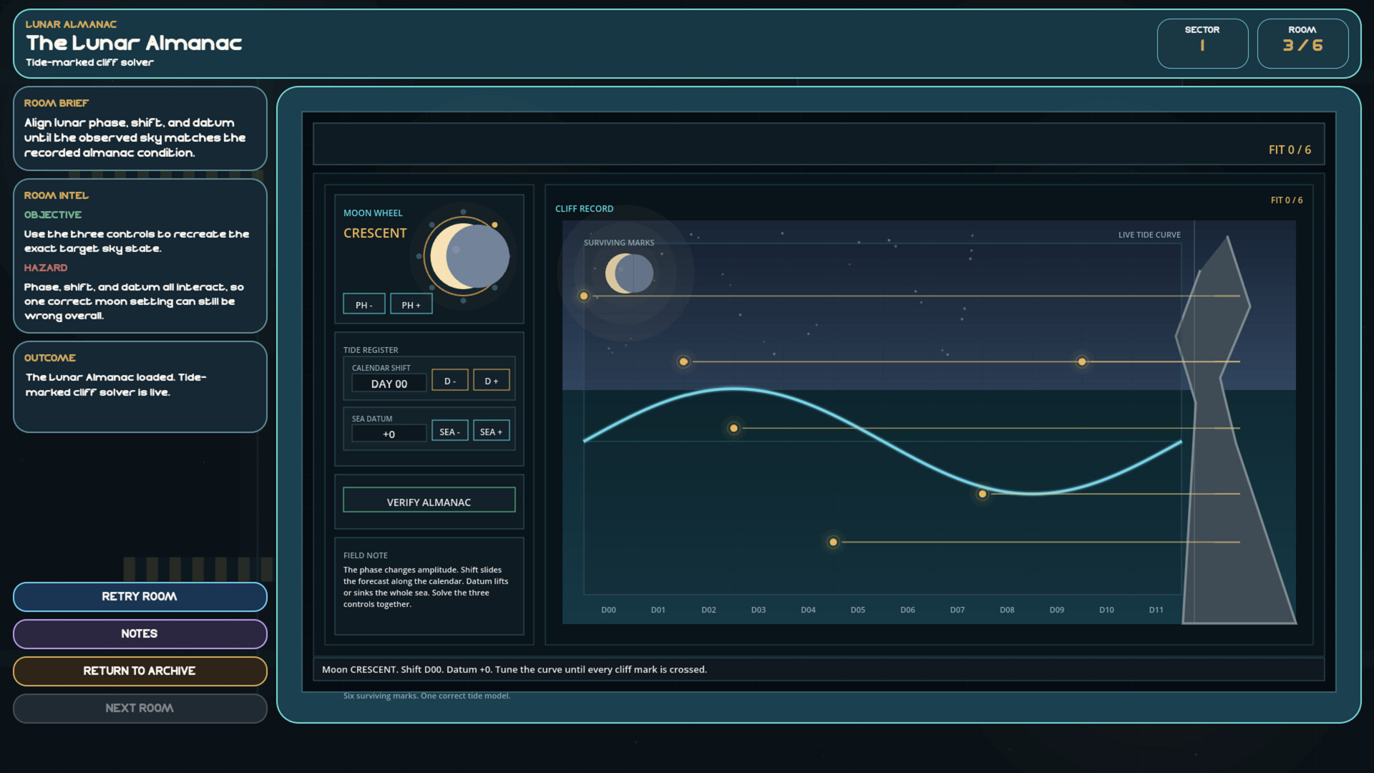Click the Verify Almanac button
This screenshot has height=773, width=1374.
coord(429,501)
